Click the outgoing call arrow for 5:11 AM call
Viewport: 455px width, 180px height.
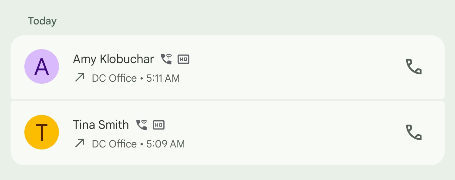coord(80,78)
